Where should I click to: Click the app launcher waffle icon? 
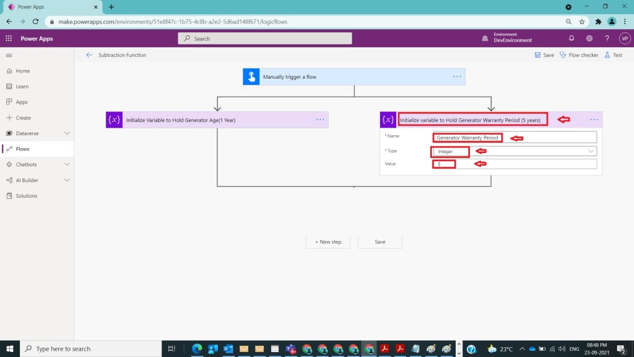9,38
